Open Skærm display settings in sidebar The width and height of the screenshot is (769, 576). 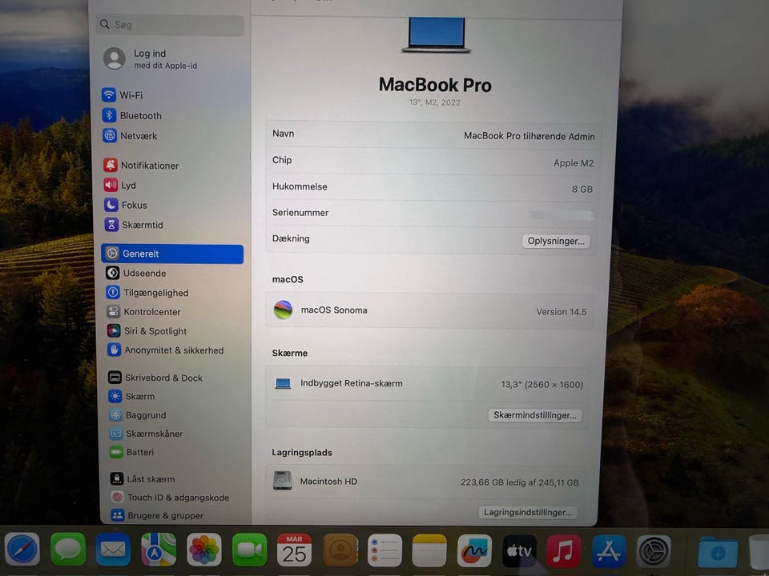click(x=132, y=396)
